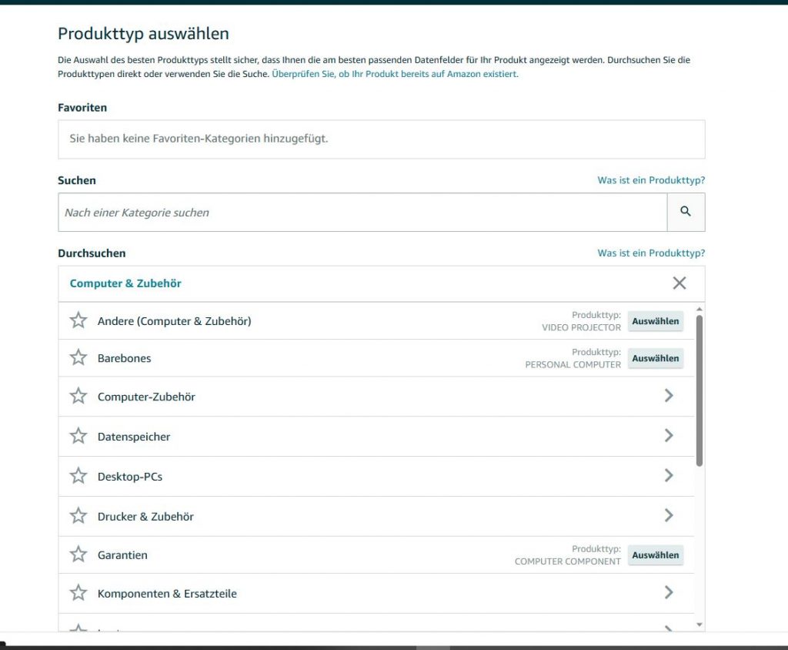The height and width of the screenshot is (650, 788).
Task: Expand Drucker & Zubehör with its chevron
Action: (x=669, y=516)
